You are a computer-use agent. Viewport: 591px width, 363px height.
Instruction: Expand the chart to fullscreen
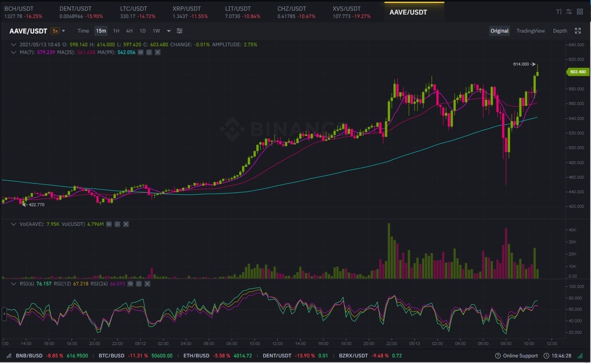[578, 31]
